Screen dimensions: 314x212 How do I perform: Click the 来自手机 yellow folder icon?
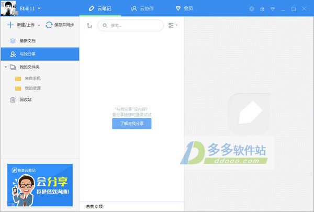pos(18,79)
